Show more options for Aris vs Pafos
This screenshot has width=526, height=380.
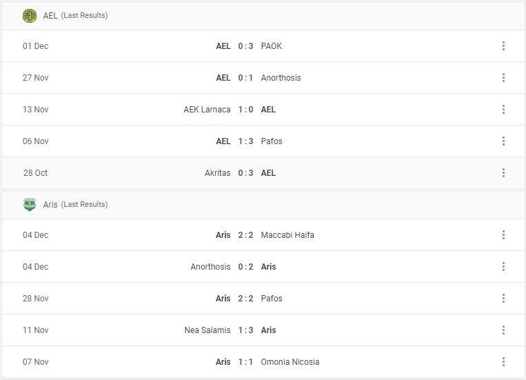pos(503,299)
